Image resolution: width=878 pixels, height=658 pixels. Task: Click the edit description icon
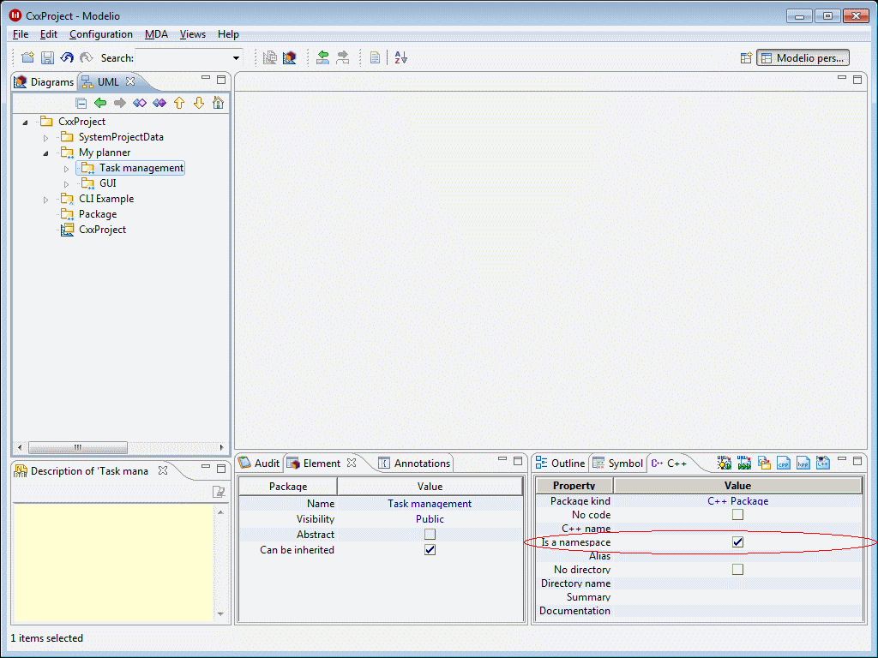(x=219, y=492)
